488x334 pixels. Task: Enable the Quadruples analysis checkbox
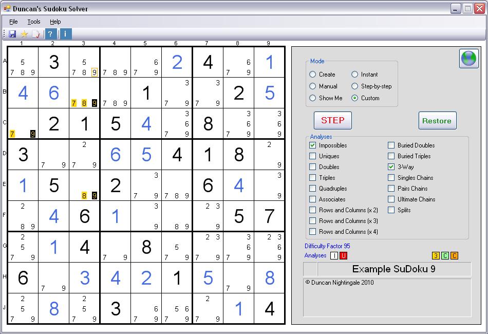(x=312, y=188)
